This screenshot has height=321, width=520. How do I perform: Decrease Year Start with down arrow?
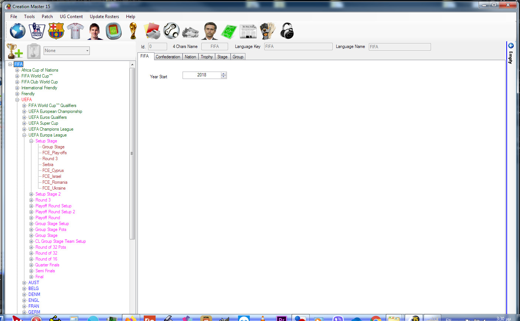tap(224, 77)
